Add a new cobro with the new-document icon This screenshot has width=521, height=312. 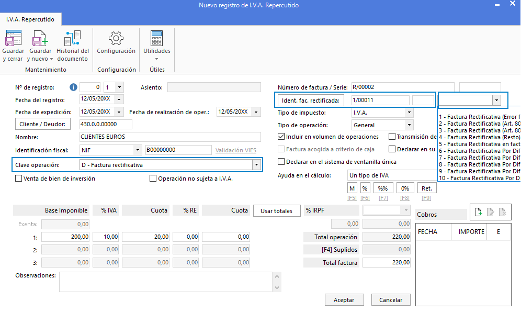tap(478, 212)
